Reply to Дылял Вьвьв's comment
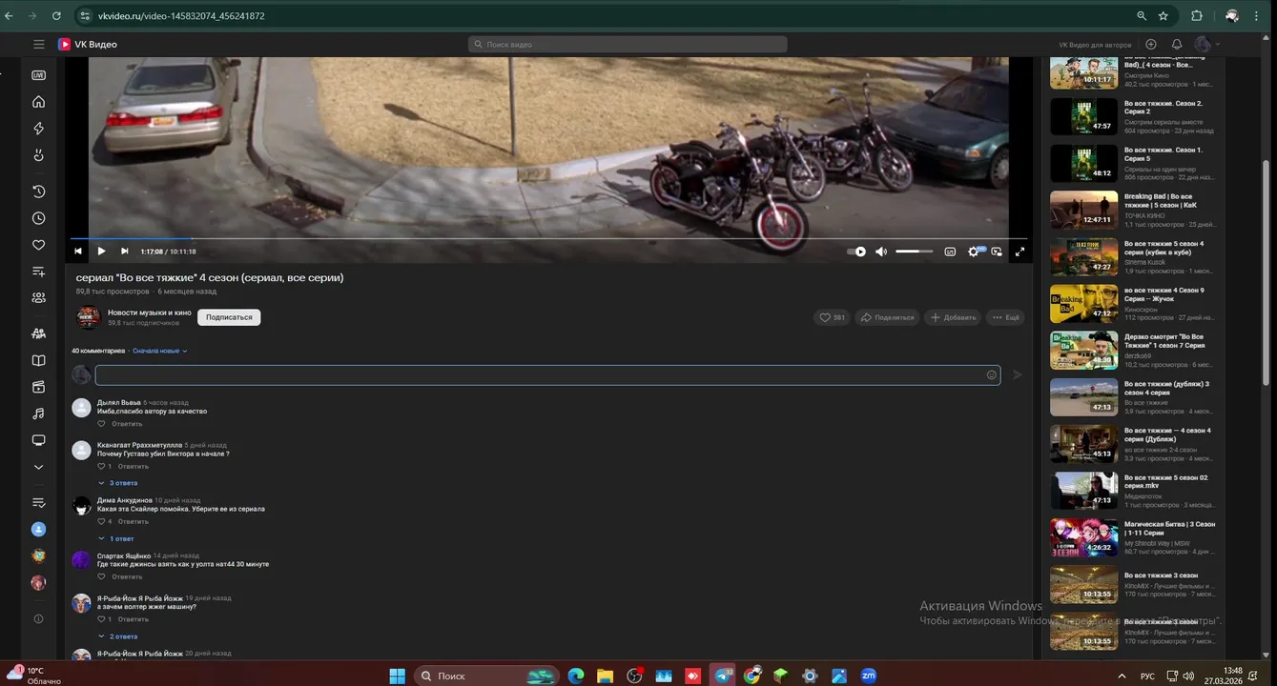Screen dimensions: 1277x686 (x=127, y=424)
